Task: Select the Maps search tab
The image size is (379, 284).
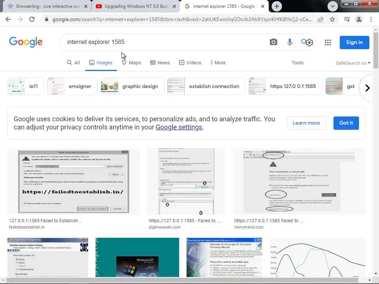Action: point(131,63)
